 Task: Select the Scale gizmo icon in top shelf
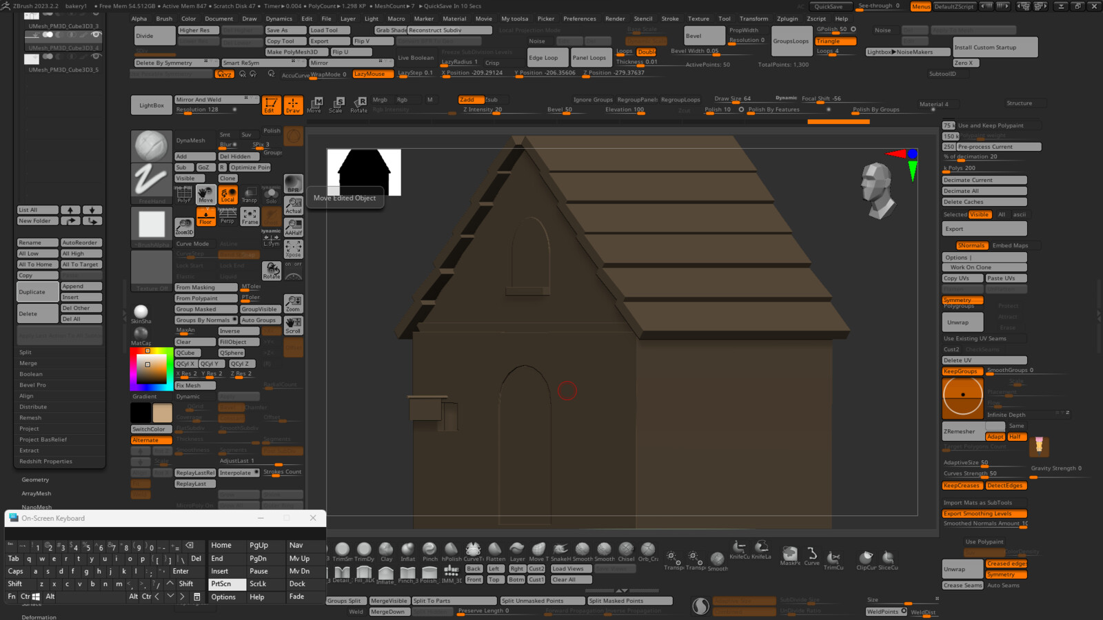pos(336,105)
